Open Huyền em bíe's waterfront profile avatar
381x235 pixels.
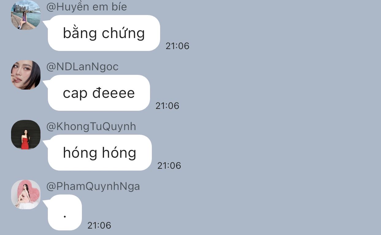click(26, 15)
